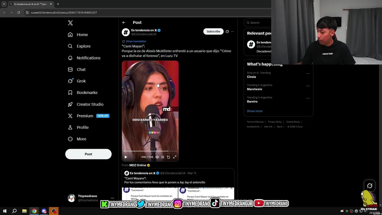Expand the footer More menu
Screen dimensions: 382x215
click(x=281, y=127)
